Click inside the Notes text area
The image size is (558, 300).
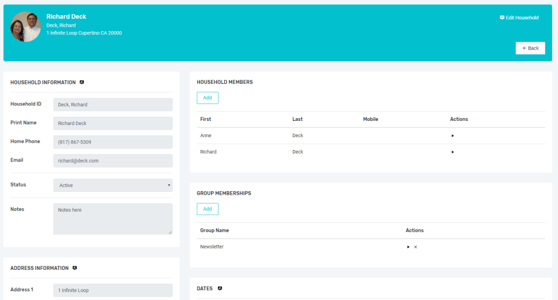(113, 219)
